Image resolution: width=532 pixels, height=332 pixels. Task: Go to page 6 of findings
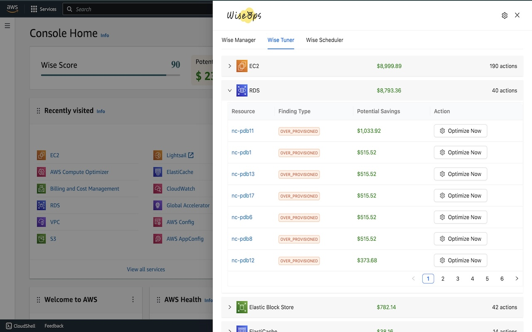(502, 278)
